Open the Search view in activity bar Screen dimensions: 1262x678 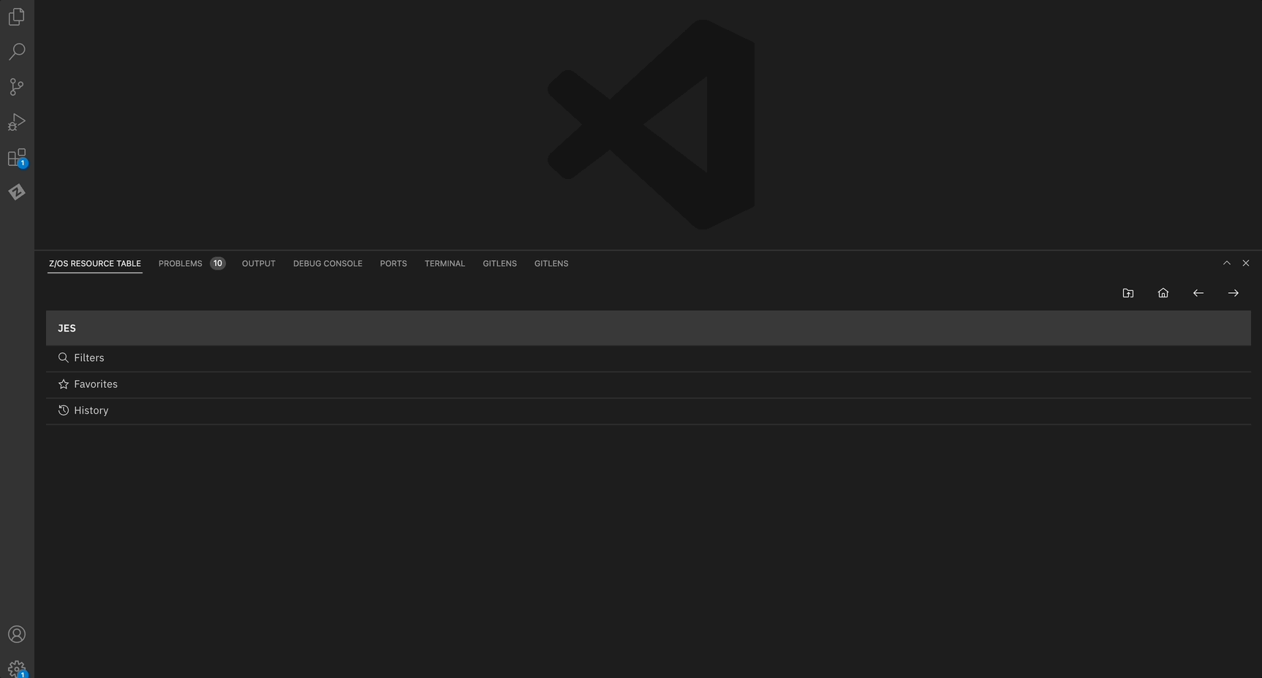pos(17,52)
